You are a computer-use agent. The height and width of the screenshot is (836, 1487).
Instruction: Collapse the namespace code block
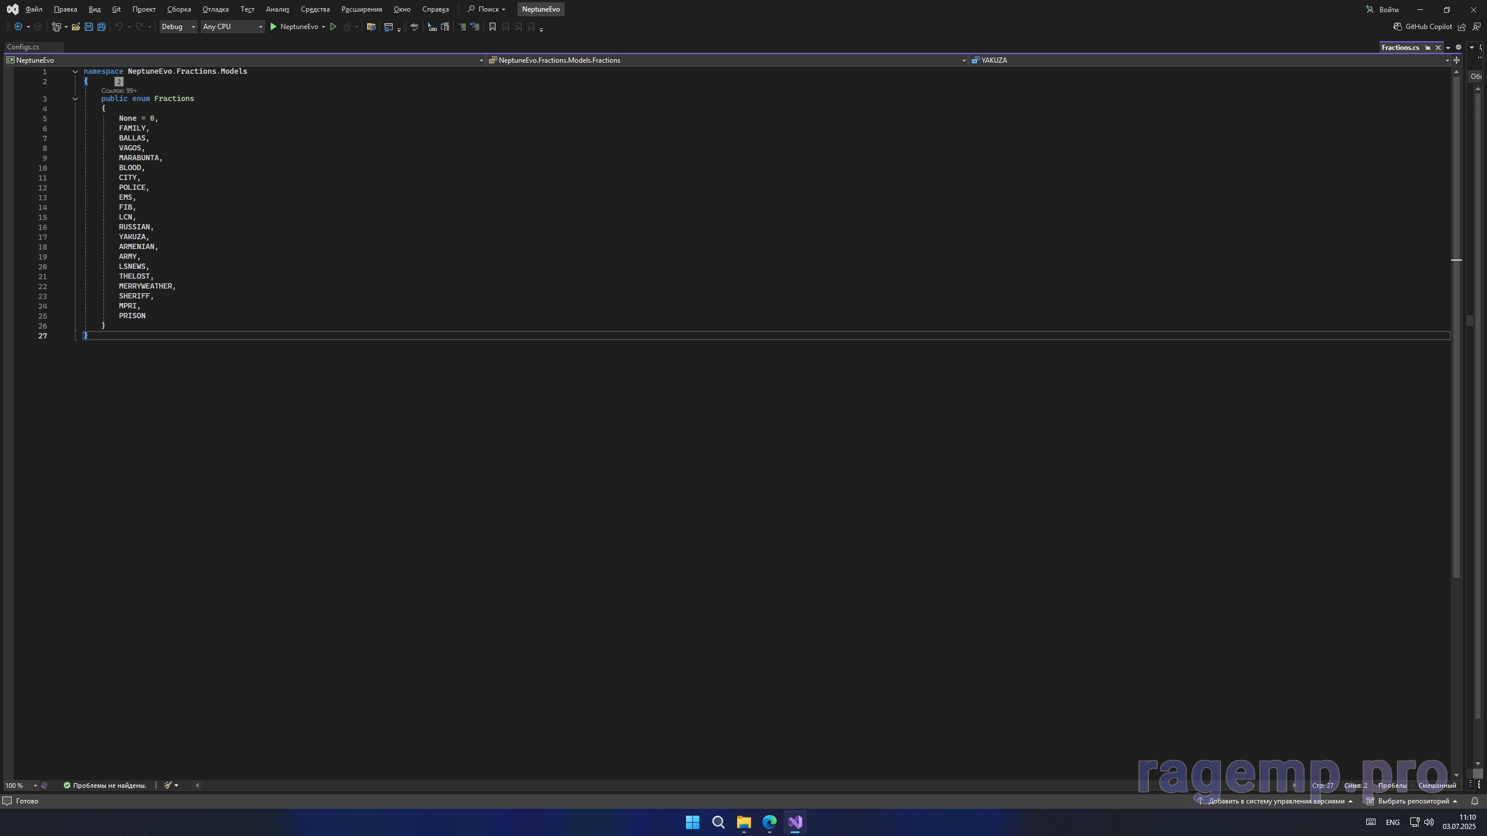(x=75, y=71)
